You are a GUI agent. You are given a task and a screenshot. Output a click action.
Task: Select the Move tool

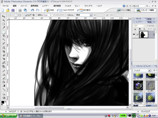point(4,16)
